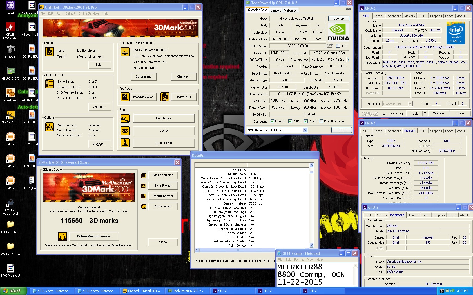Click the Bus Interface question mark in GPU-Z
This screenshot has width=473, height=295.
pyautogui.click(x=348, y=60)
